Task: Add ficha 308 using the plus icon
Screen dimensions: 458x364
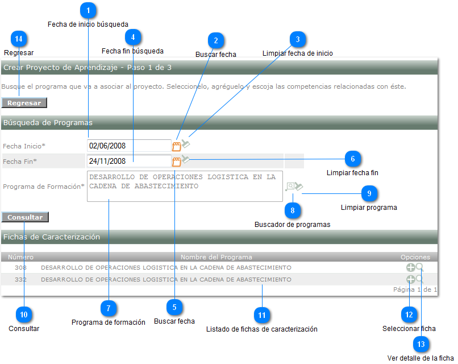Action: [x=411, y=267]
